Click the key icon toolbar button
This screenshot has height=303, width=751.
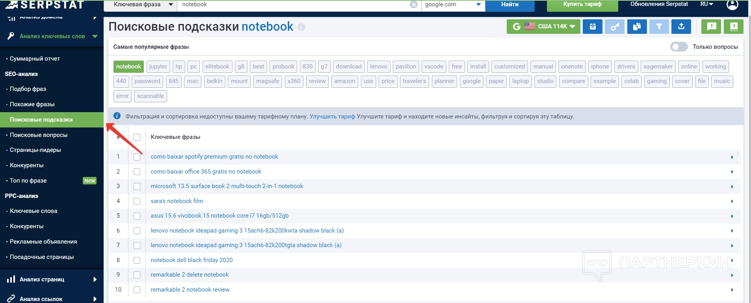click(615, 26)
